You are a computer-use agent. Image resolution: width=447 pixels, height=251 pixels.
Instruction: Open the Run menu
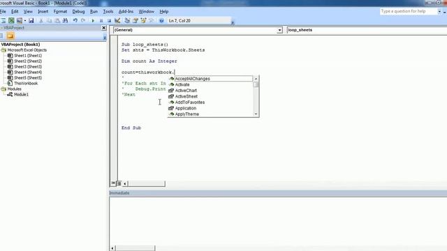[94, 11]
